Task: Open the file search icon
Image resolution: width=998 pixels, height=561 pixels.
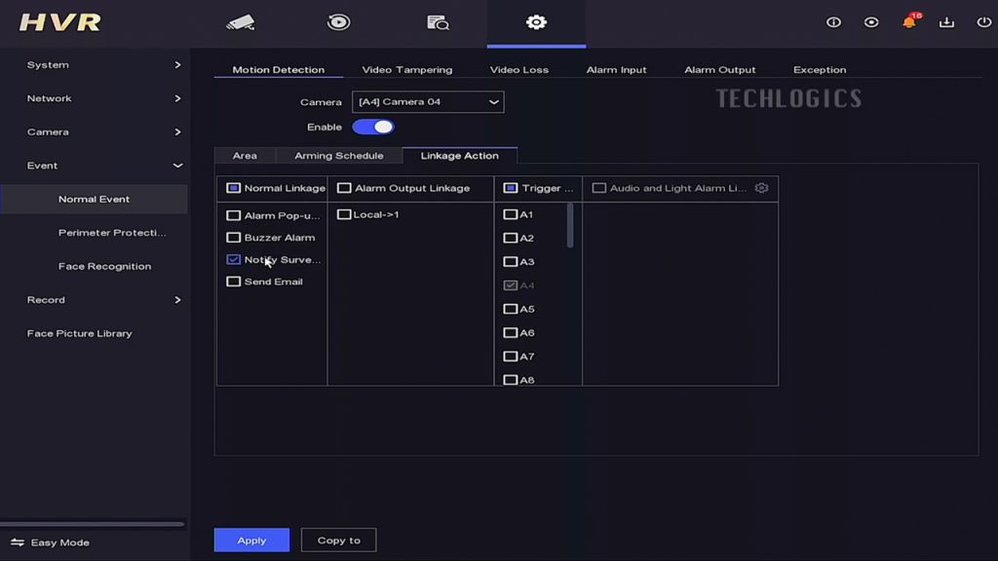Action: point(438,22)
